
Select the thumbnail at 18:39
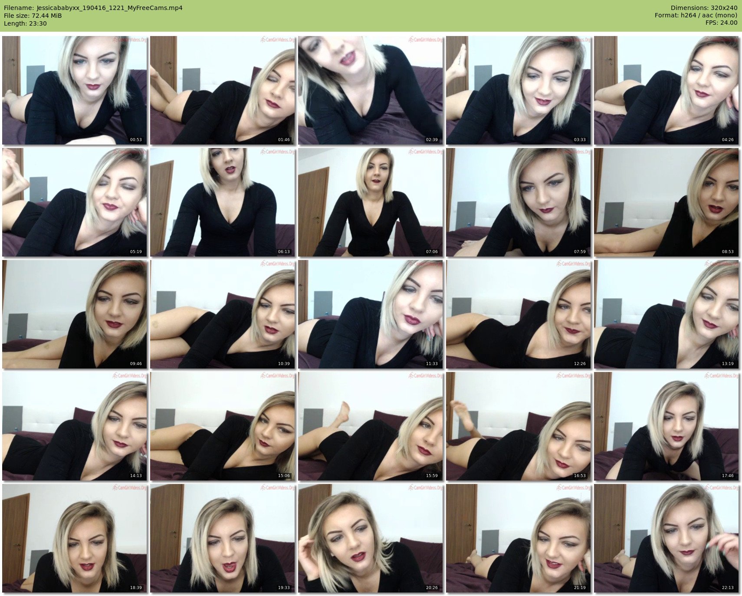click(x=75, y=538)
